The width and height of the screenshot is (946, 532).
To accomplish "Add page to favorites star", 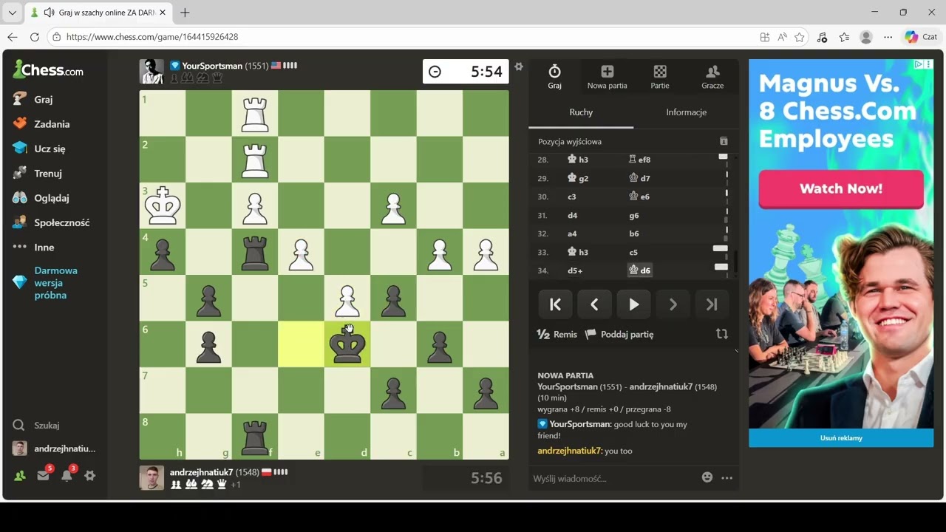I will (x=799, y=37).
